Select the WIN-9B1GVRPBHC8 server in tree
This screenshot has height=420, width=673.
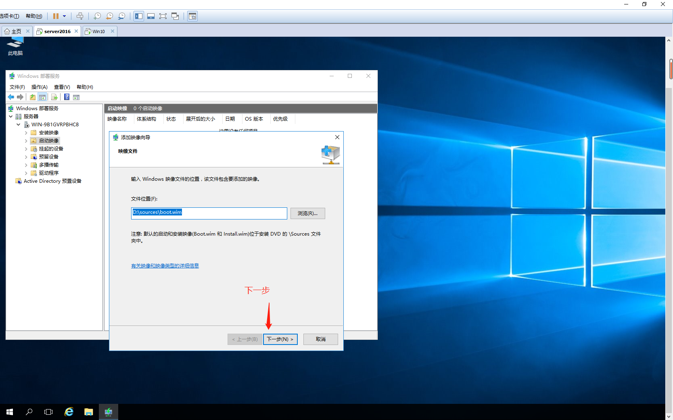pos(55,125)
